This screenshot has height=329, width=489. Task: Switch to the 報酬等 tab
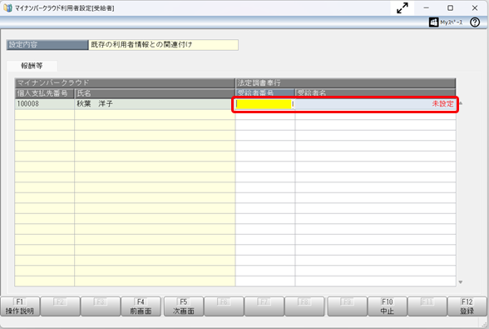click(x=32, y=66)
